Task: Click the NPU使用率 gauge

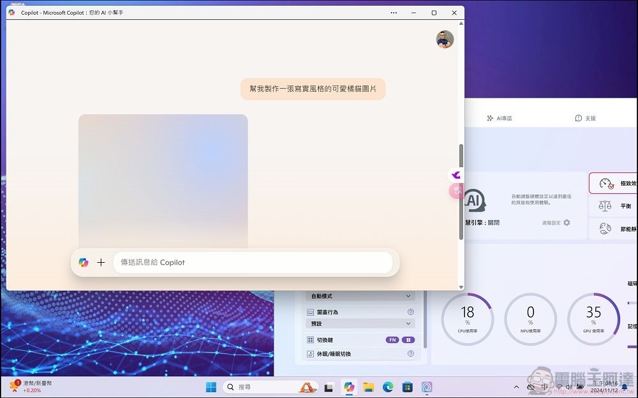Action: (x=530, y=319)
